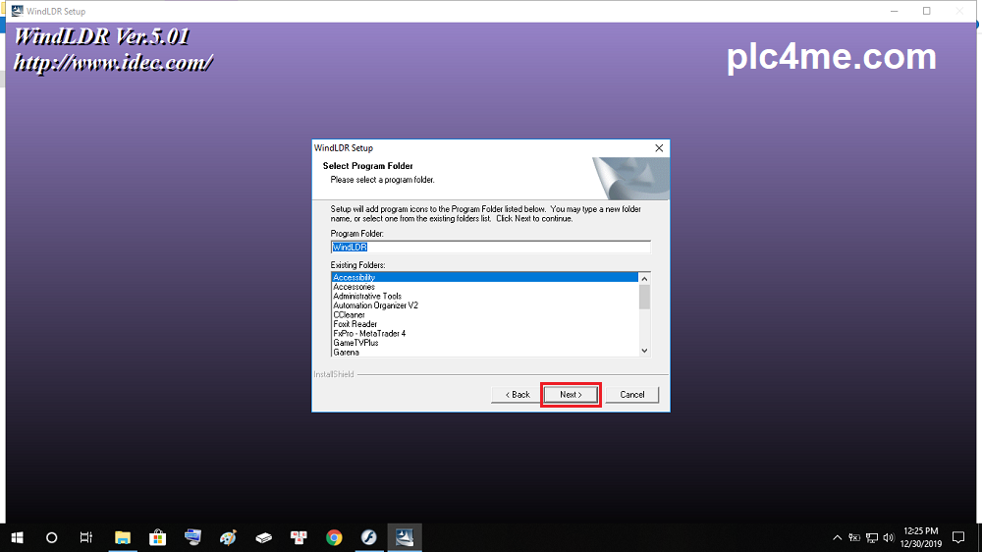
Task: Click folder list scroll up arrow
Action: click(x=644, y=278)
